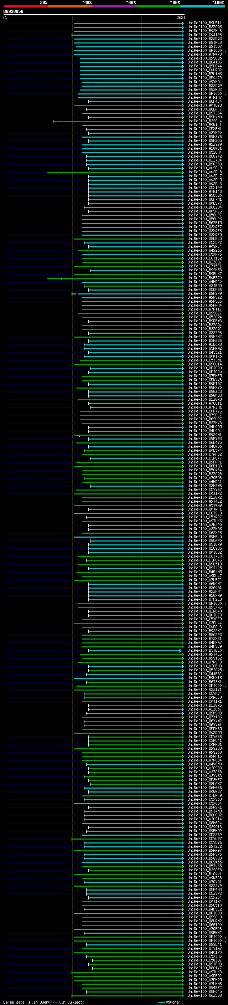
Task: Select the UniRef100_A7QEA8 label
Action: coord(204,478)
